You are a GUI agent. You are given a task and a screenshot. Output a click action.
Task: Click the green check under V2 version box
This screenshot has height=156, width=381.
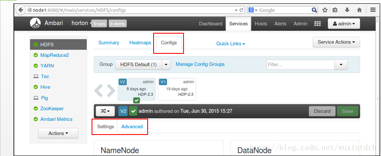[137, 100]
